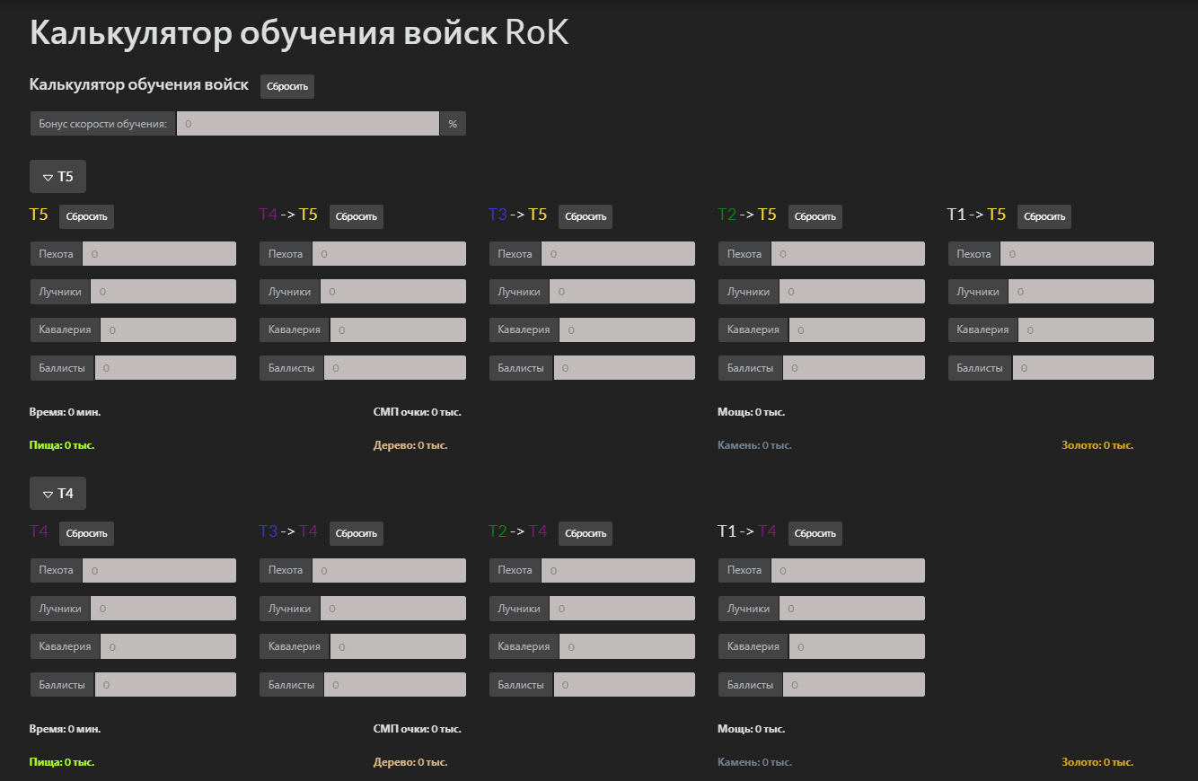Viewport: 1198px width, 781px height.
Task: Click СМП очки: 0 тыс. in T5 section
Action: 417,412
